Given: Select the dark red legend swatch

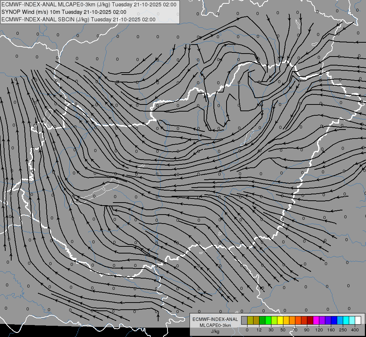Looking at the screenshot, I should tap(310, 320).
